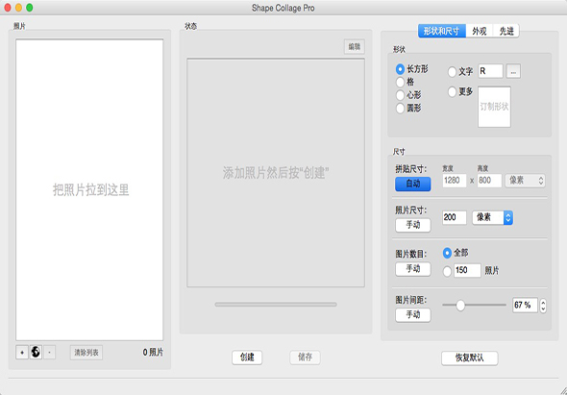Click the 清除列表 clear list button

[86, 353]
